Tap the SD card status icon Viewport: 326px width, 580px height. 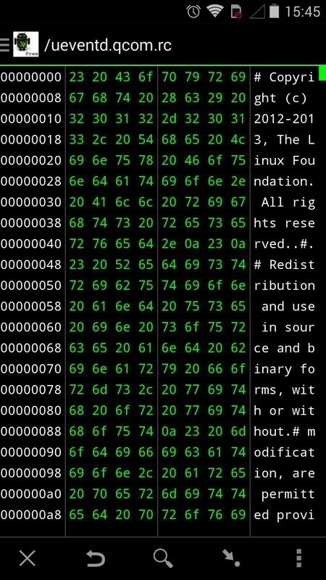click(237, 12)
